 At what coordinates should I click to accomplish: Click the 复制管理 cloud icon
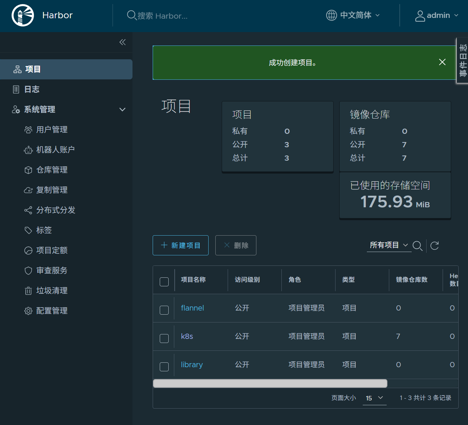(28, 190)
